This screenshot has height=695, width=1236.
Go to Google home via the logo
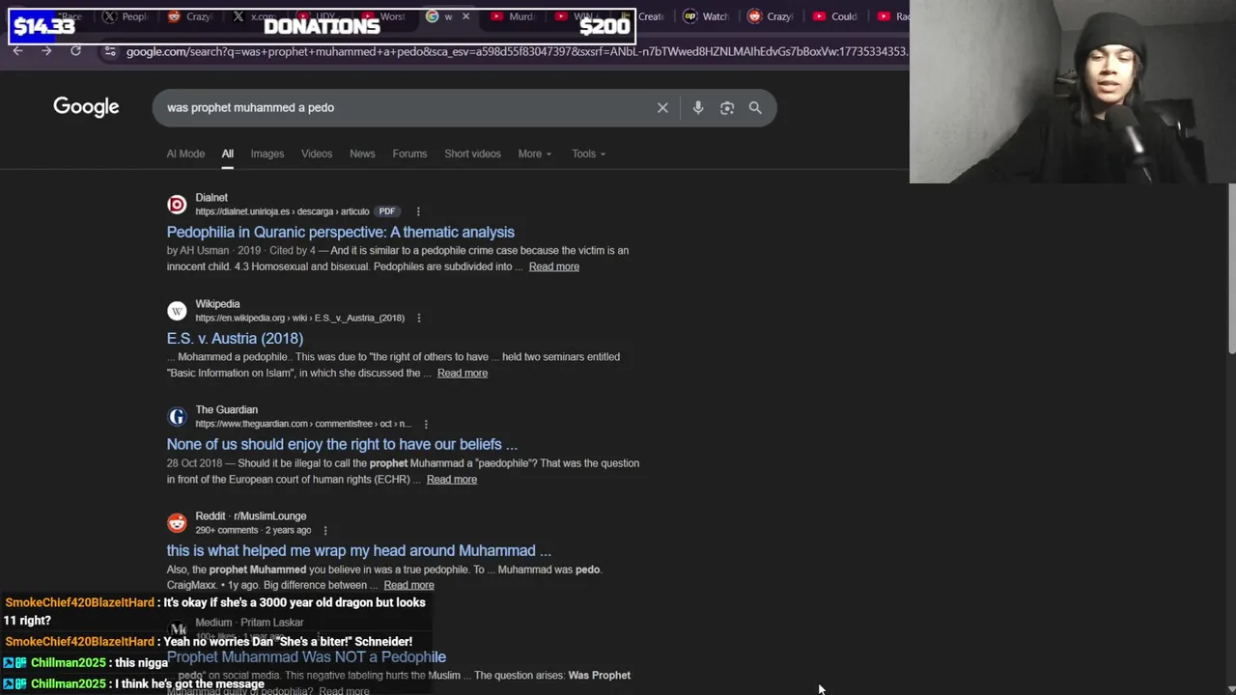tap(86, 107)
